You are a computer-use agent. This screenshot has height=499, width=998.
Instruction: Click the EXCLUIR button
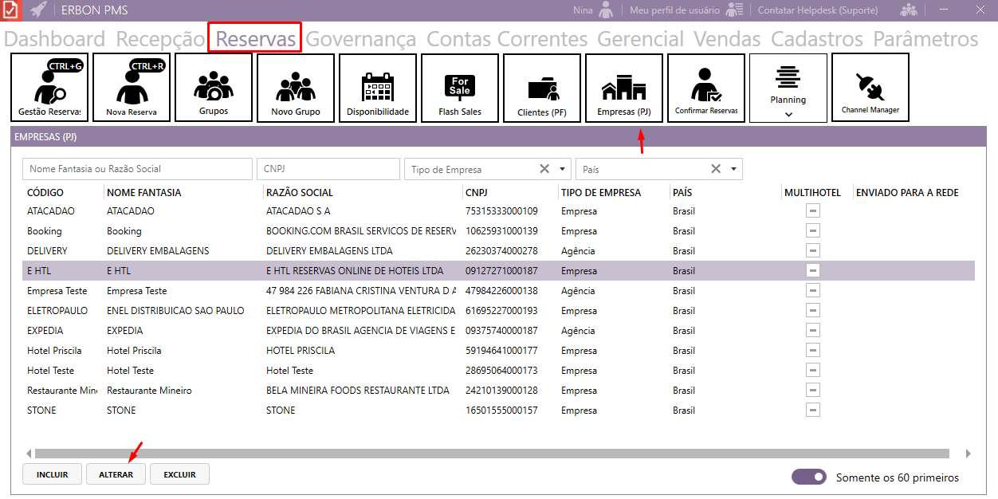[179, 474]
